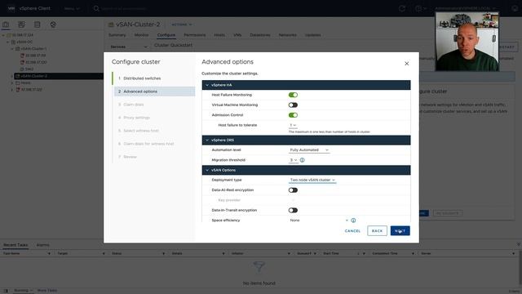Click the smiley feedback icon
The image size is (522, 294).
point(515,8)
